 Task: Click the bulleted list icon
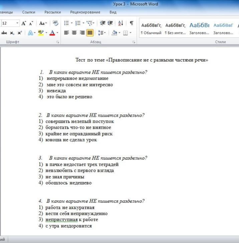click(66, 23)
